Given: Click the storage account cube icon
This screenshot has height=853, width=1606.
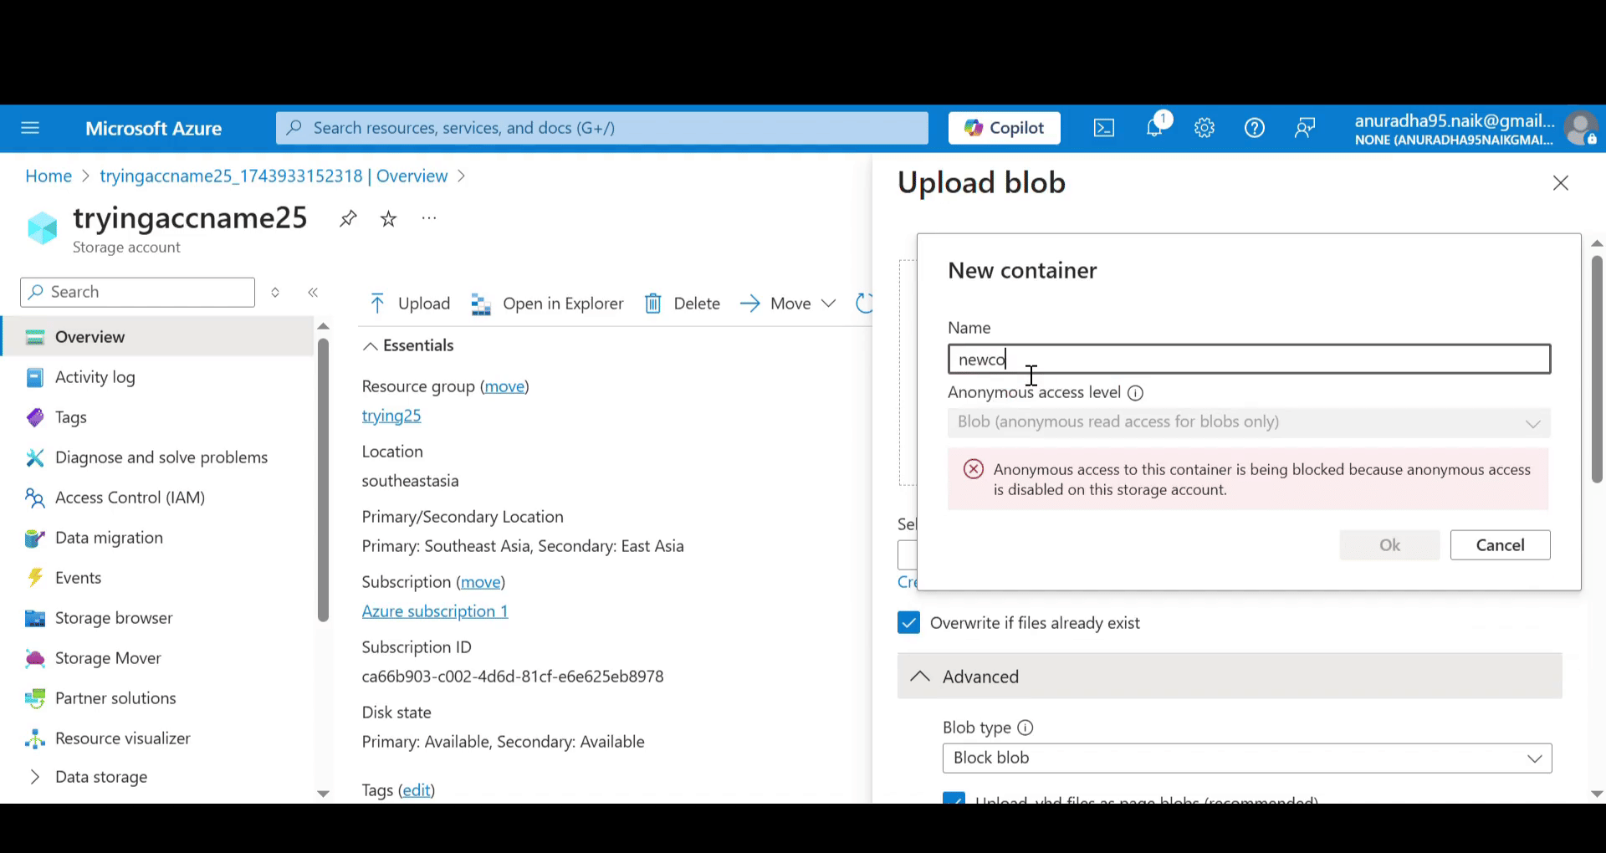Looking at the screenshot, I should (43, 227).
